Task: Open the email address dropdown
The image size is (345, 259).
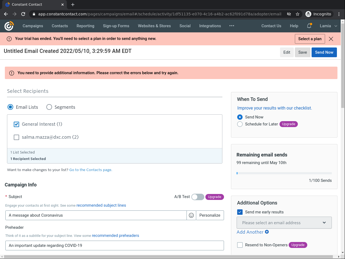Action: [284, 223]
